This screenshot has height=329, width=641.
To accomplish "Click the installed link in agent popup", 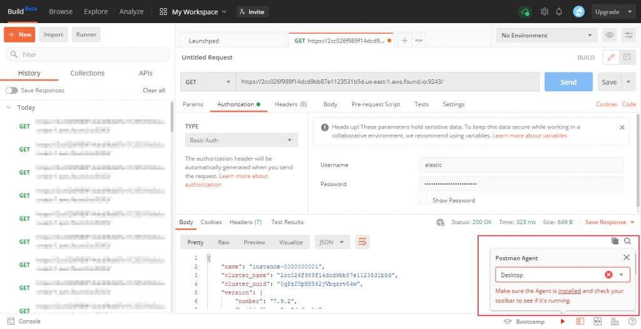I will tap(570, 291).
